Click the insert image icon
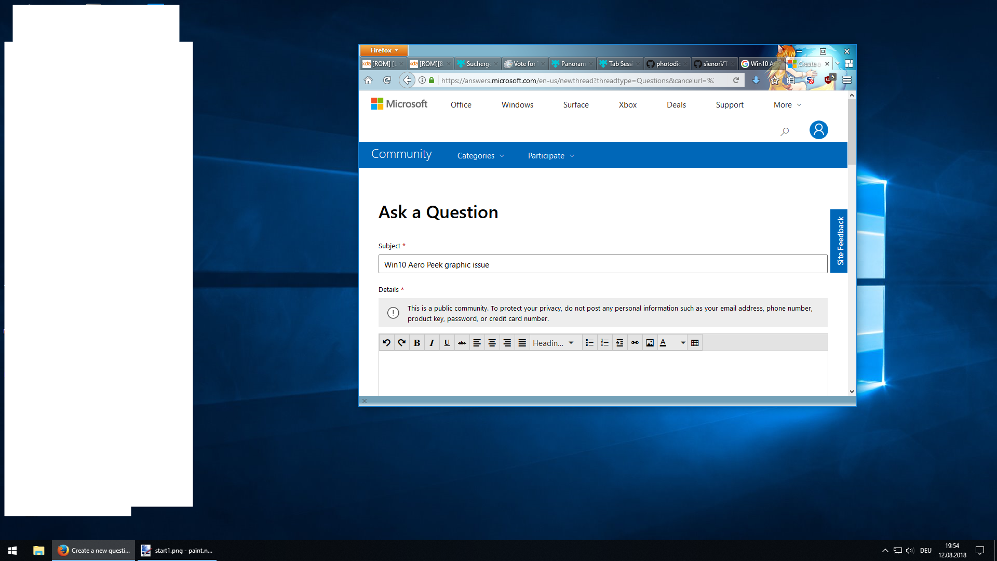 point(650,343)
